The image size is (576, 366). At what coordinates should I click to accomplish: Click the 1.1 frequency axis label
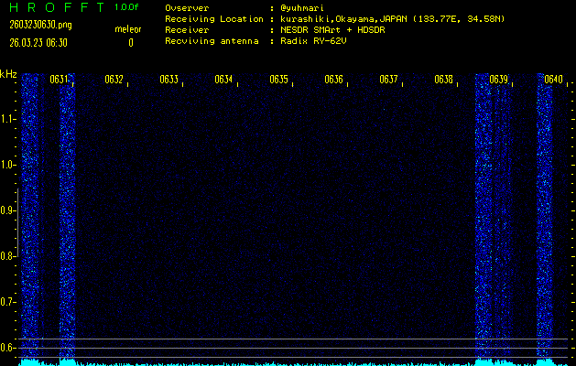pos(9,119)
